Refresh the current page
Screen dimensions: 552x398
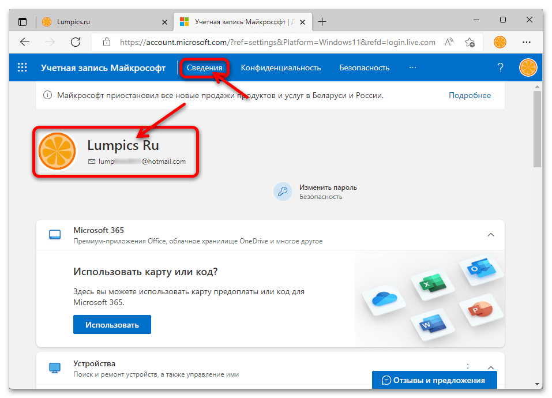coord(76,42)
